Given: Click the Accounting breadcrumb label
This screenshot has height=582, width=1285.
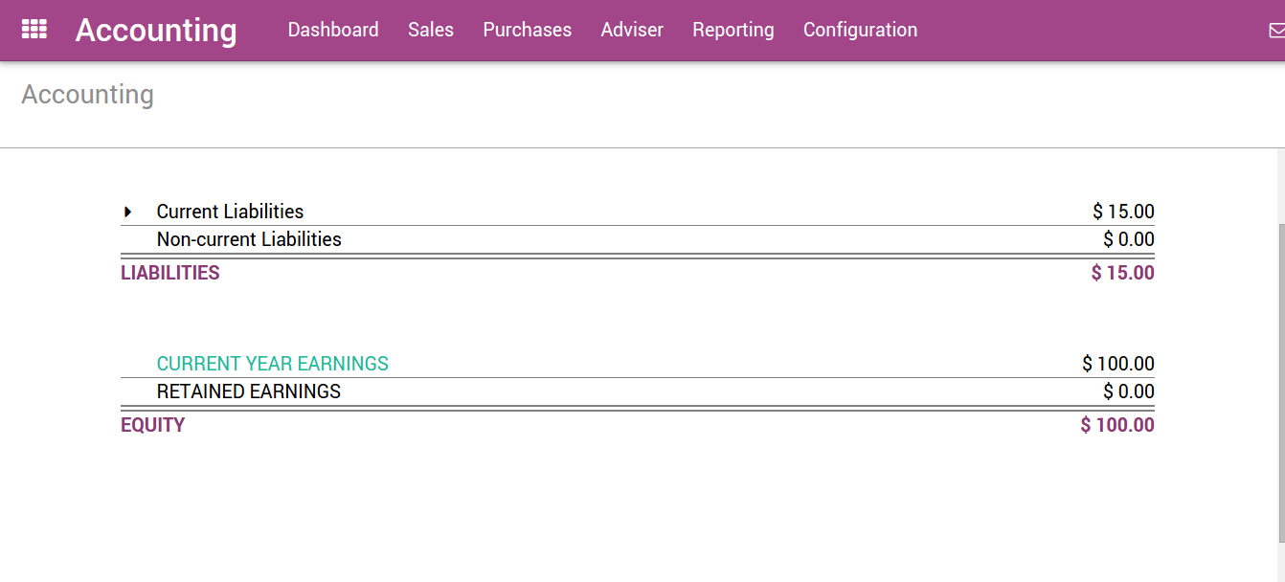Looking at the screenshot, I should click(x=87, y=94).
